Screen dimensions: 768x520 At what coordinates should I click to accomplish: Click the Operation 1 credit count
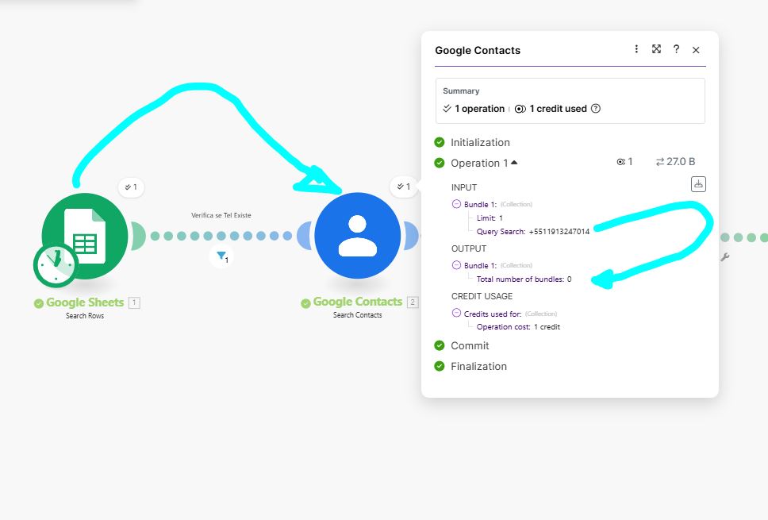click(624, 161)
